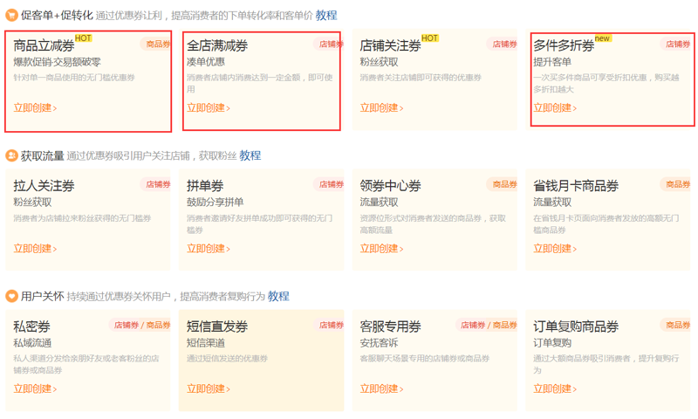Select the 商品立减券 card title

[44, 46]
